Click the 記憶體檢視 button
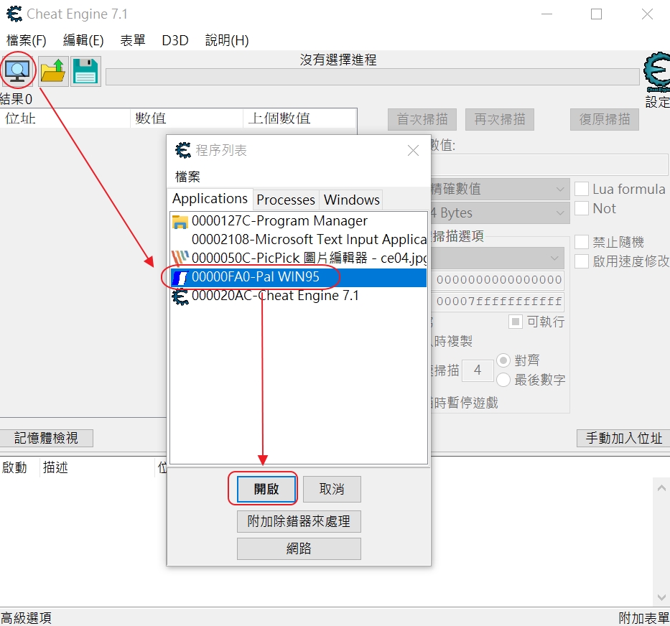Image resolution: width=670 pixels, height=626 pixels. click(x=46, y=438)
